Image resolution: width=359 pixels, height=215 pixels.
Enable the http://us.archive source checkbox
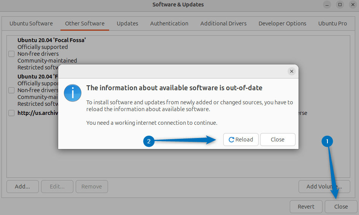click(x=11, y=113)
